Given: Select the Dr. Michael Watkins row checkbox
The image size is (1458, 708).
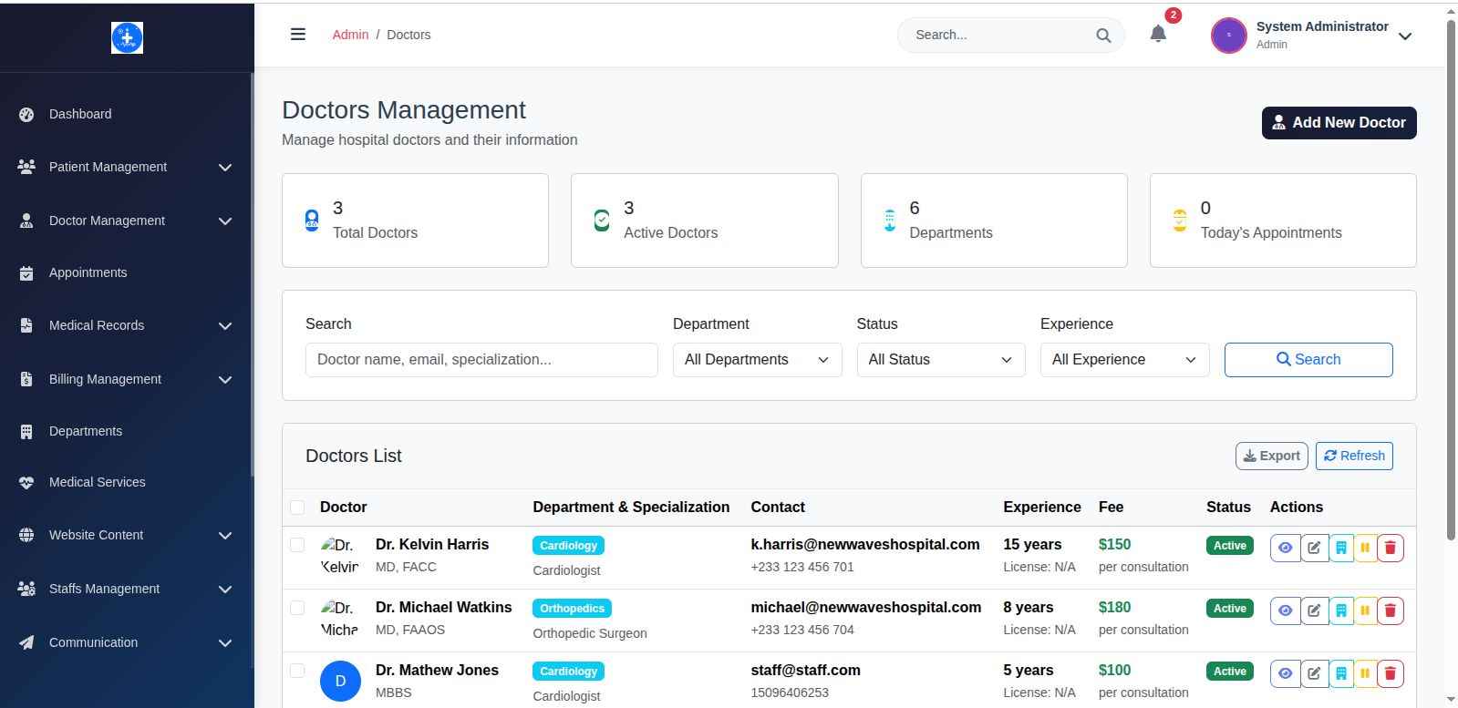Looking at the screenshot, I should coord(297,608).
